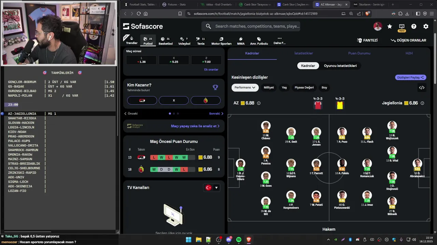Screen dimensions: 437x245
Task: Select odds option 1 at 1.36
Action: click(x=141, y=60)
